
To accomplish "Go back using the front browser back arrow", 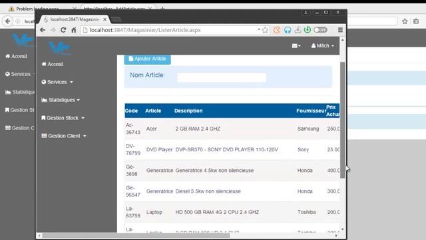I will pyautogui.click(x=43, y=30).
